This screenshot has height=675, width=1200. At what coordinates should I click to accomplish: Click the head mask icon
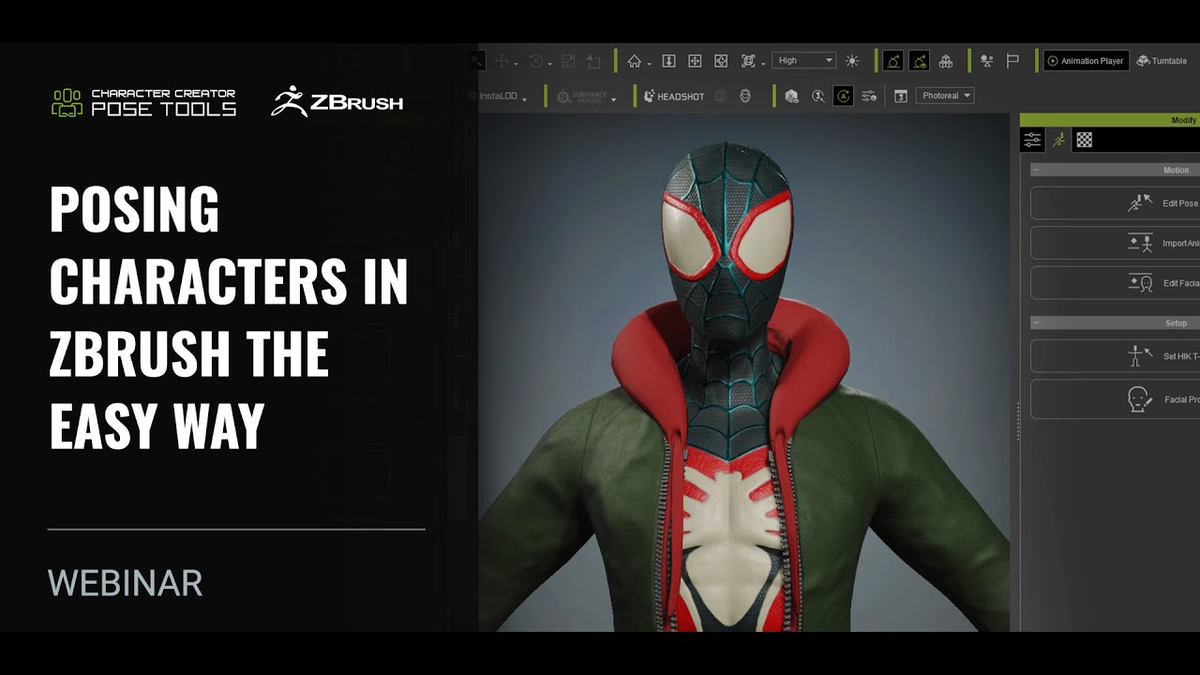[745, 96]
